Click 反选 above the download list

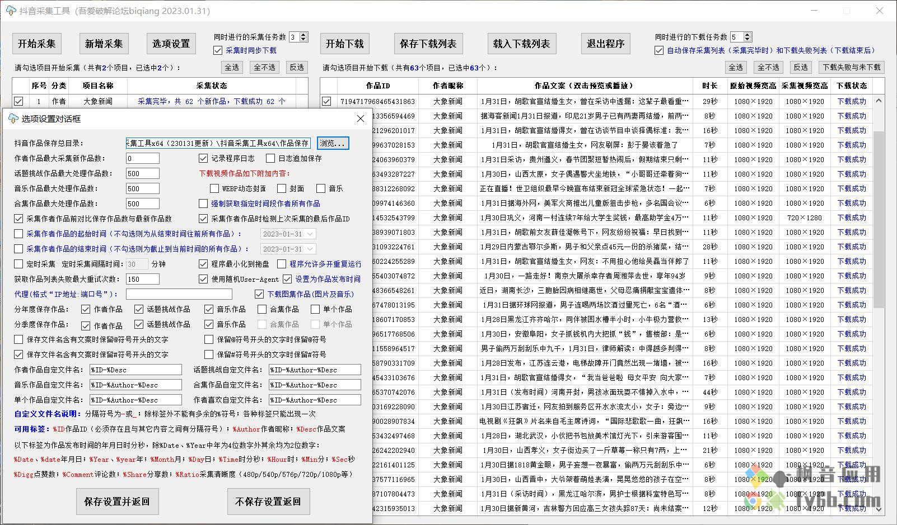click(801, 67)
